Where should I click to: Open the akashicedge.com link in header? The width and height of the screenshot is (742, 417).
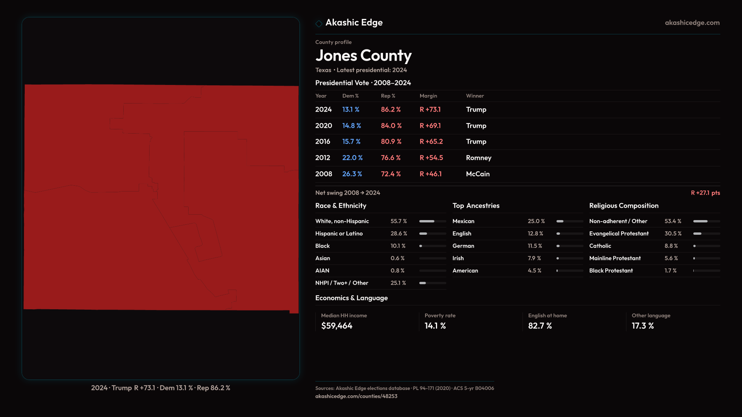tap(692, 23)
